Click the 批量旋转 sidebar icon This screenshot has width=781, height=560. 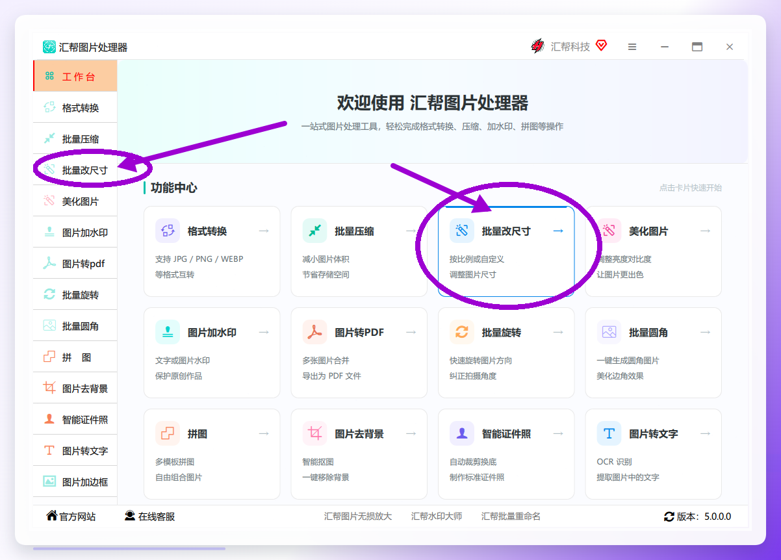(x=49, y=295)
